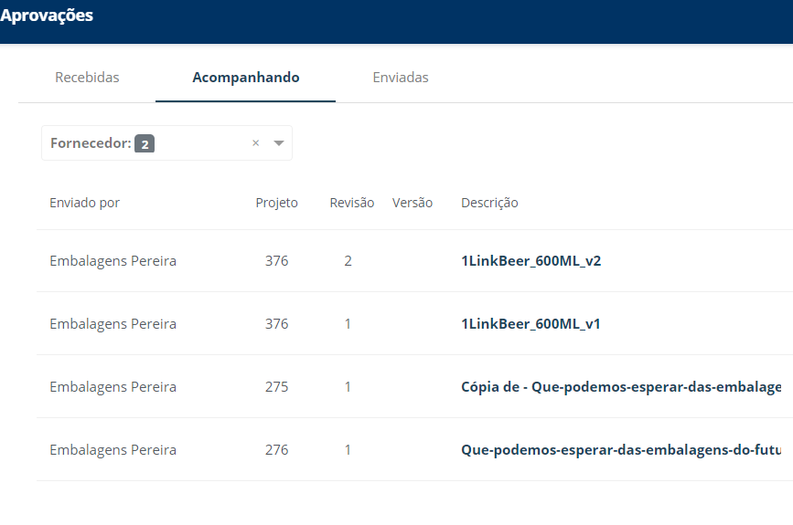Open the 1LinkBeer_600ML_v1 approval
The height and width of the screenshot is (525, 793).
pyautogui.click(x=530, y=324)
